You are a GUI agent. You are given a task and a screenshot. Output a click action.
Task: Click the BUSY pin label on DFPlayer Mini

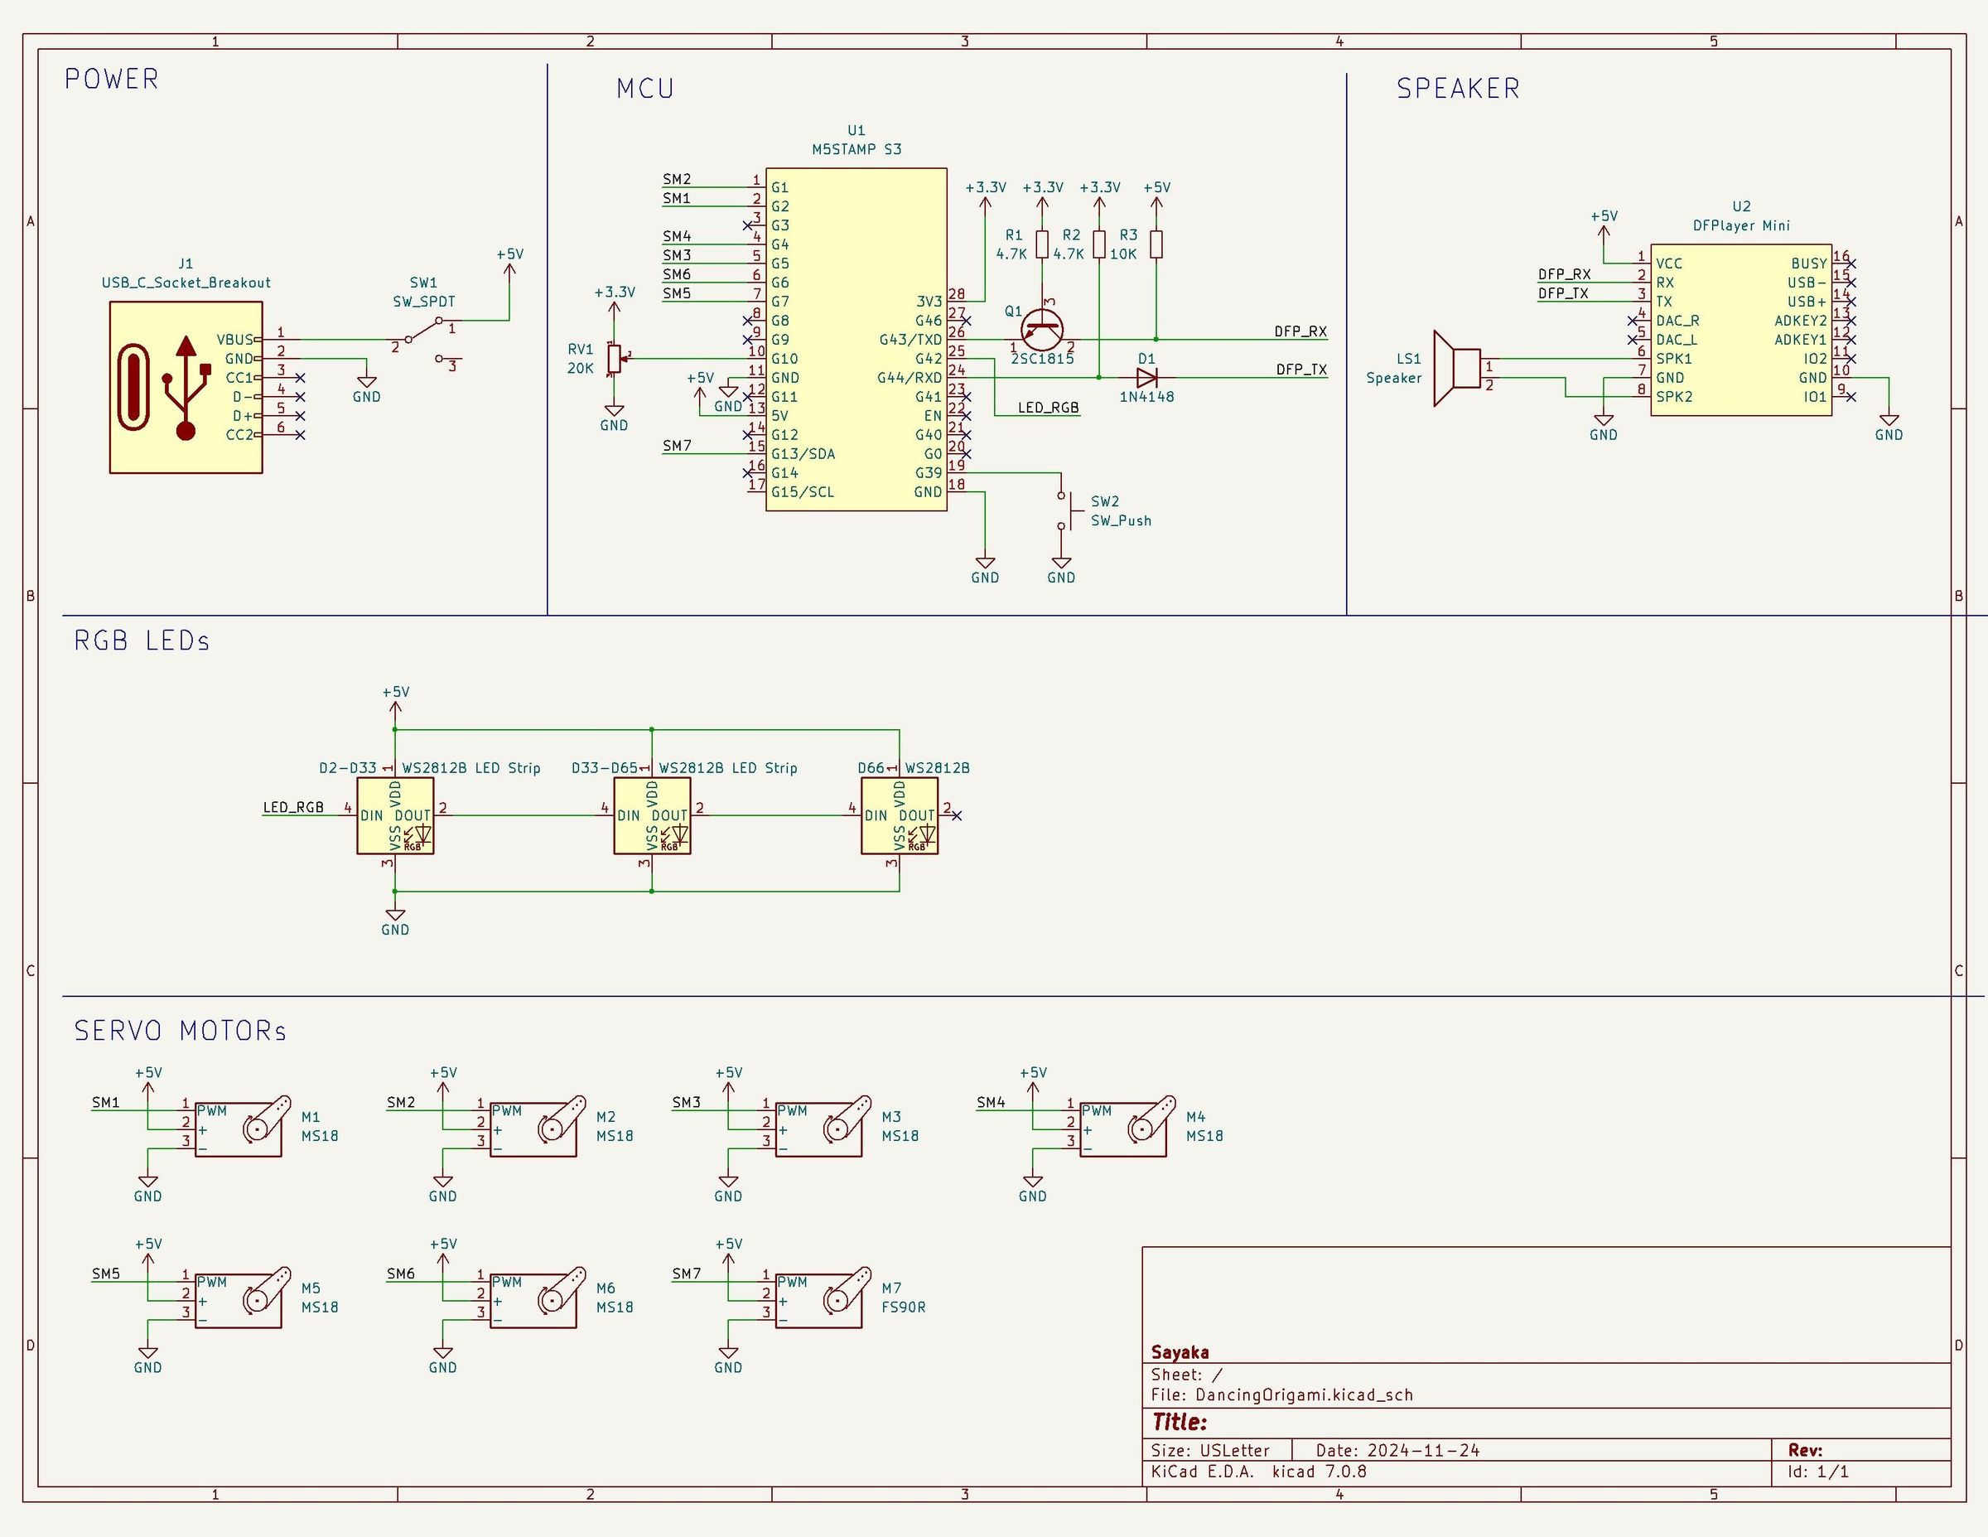[x=1809, y=263]
